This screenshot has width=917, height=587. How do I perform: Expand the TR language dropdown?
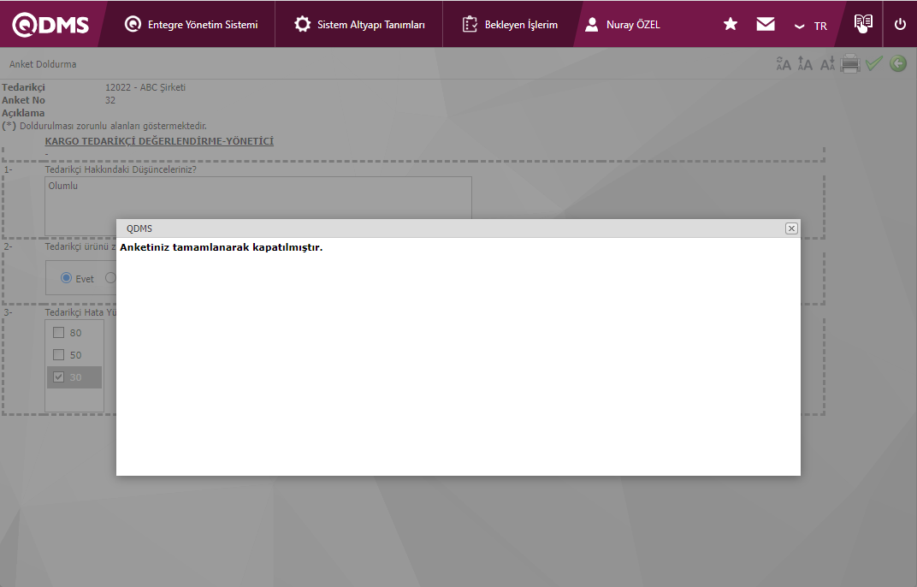[810, 26]
